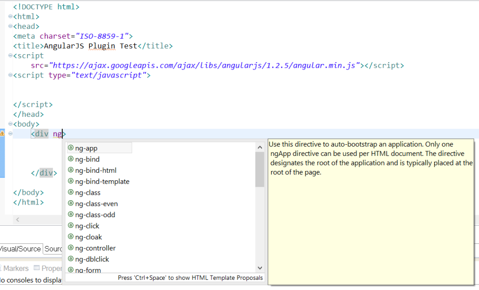Click the scroll-down arrow on the proposal popup

click(260, 268)
